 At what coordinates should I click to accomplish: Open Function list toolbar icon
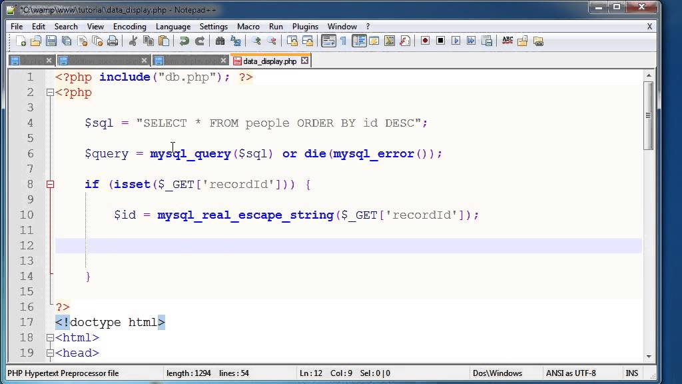404,41
